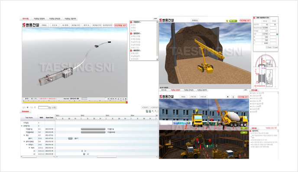298x172 pixels.
Task: Click the red end marker on the yellow timeline
Action: pyautogui.click(x=126, y=102)
